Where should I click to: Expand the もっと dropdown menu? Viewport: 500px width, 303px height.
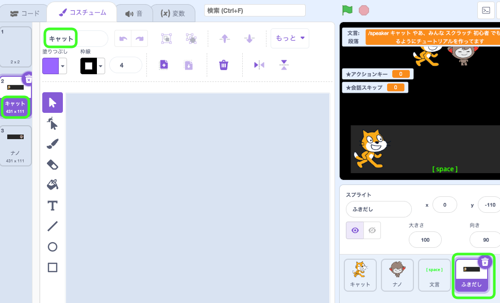[290, 38]
